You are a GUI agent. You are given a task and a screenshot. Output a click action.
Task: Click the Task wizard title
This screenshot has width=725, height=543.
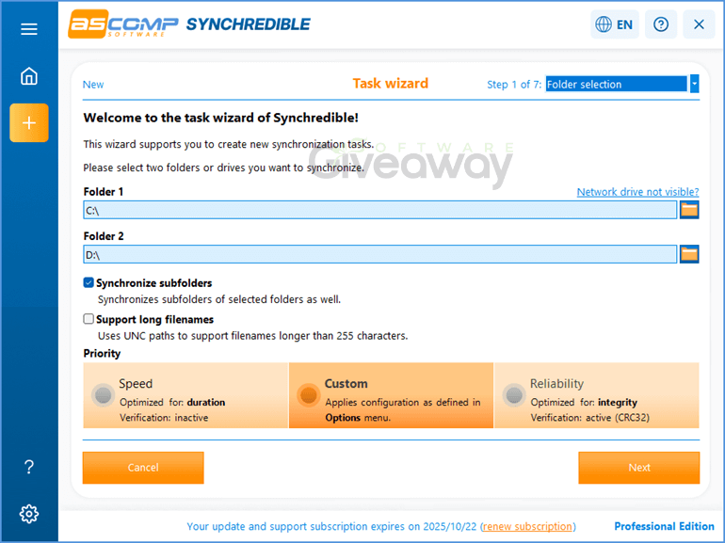click(391, 84)
